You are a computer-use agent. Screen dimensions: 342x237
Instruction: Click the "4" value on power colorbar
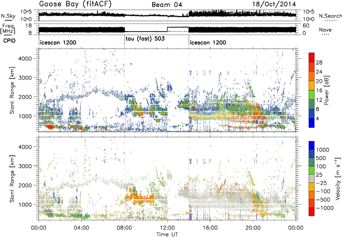317,119
